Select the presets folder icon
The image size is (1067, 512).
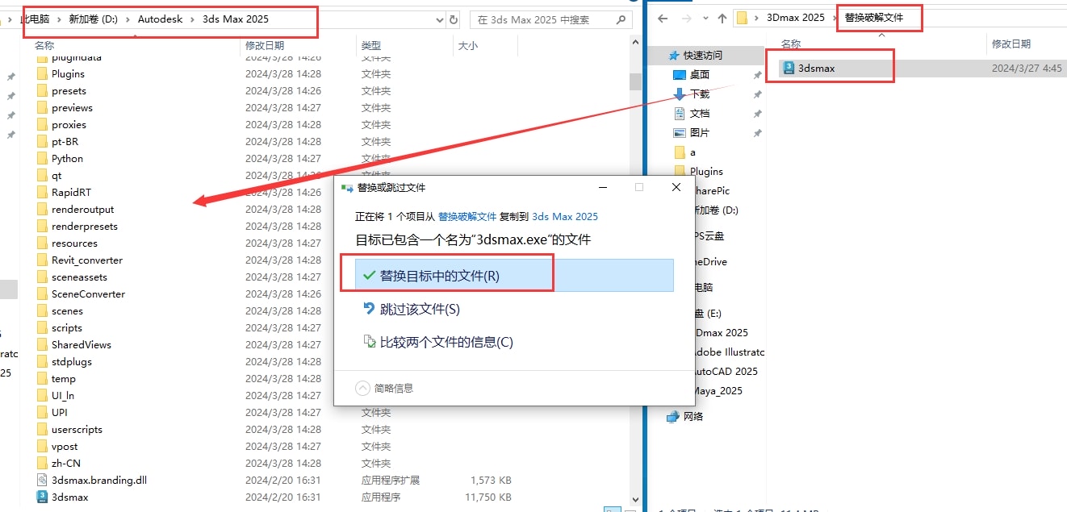(43, 90)
